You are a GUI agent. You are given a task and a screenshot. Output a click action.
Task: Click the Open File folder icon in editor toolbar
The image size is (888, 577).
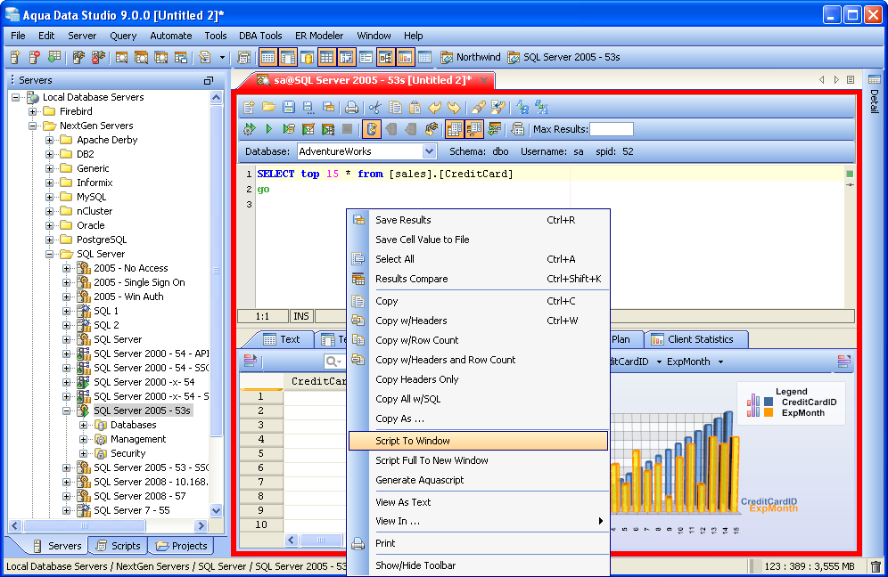tap(268, 106)
